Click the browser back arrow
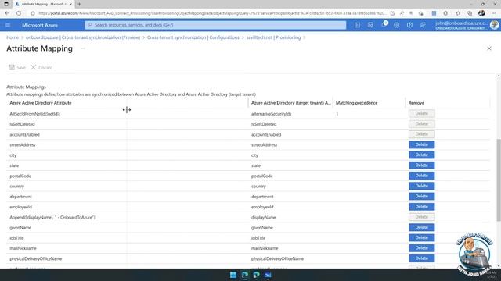 click(7, 13)
